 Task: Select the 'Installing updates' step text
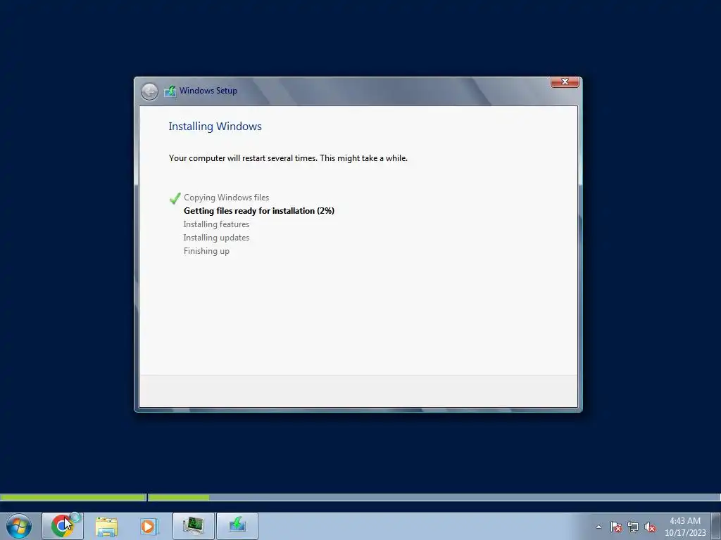pyautogui.click(x=216, y=238)
